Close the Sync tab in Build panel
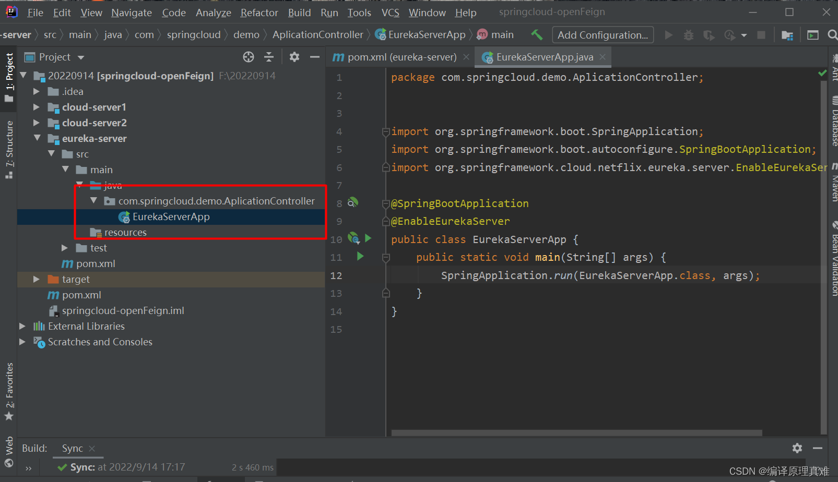The image size is (838, 482). point(92,448)
